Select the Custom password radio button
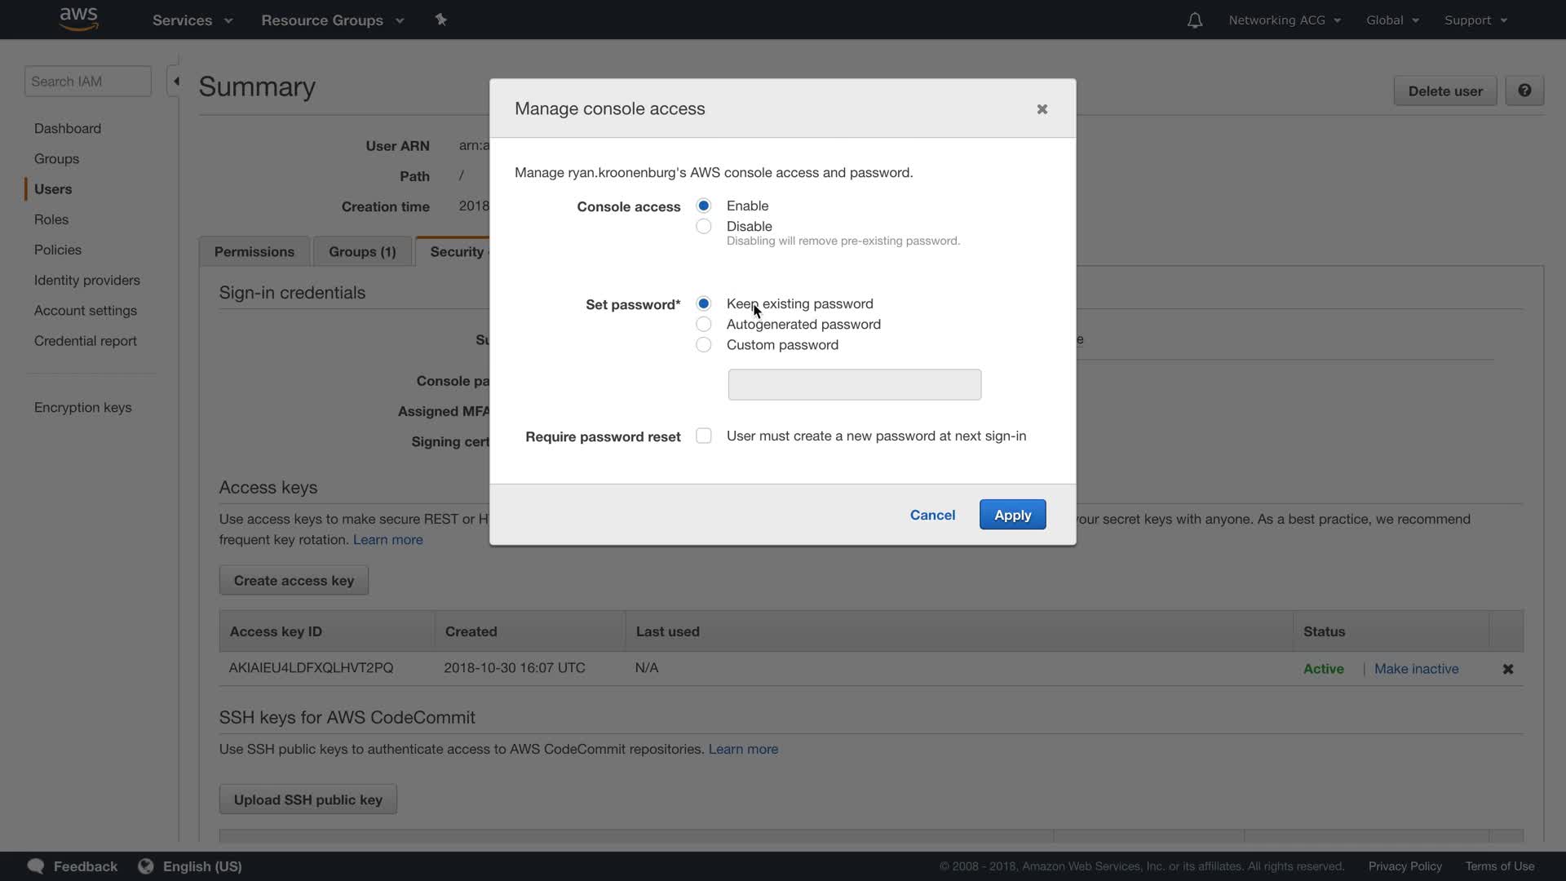 [x=703, y=345]
